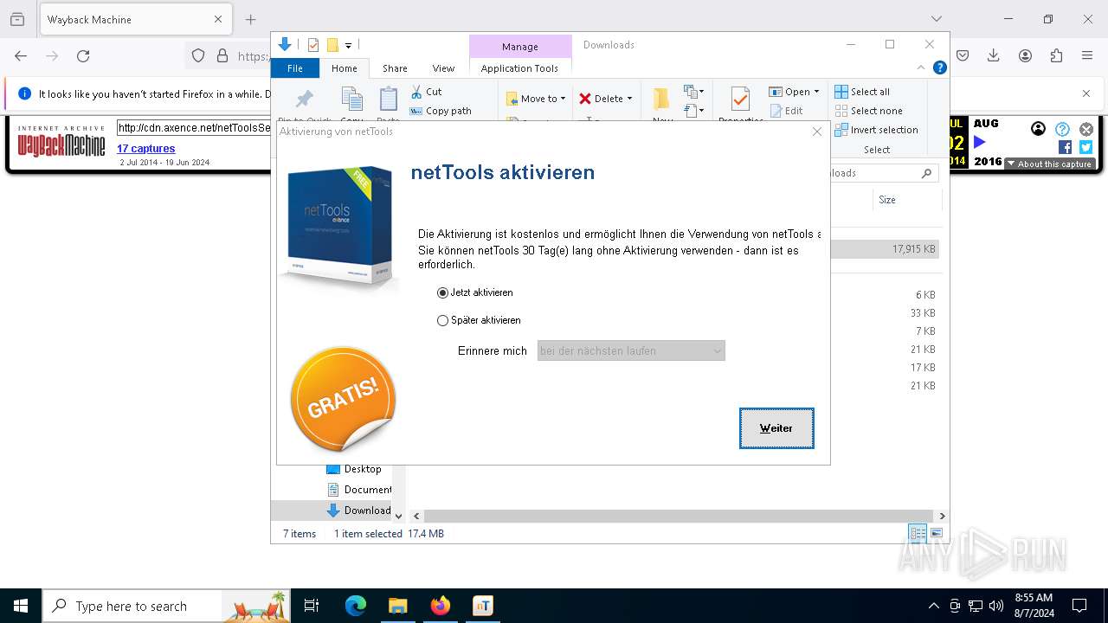Close the netTools activation dialog
This screenshot has height=623, width=1108.
tap(816, 132)
